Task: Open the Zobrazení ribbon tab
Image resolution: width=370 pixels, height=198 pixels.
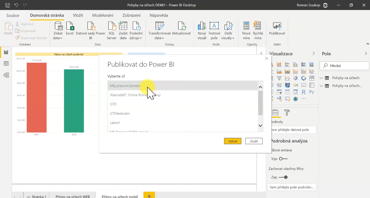Action: click(x=131, y=15)
